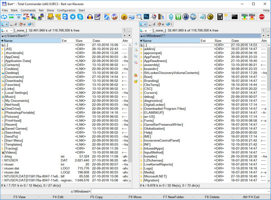
Task: Open the command prompt icon
Action: 235,17
